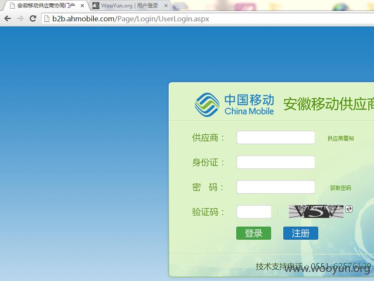Click the green 登录 button

click(x=254, y=233)
